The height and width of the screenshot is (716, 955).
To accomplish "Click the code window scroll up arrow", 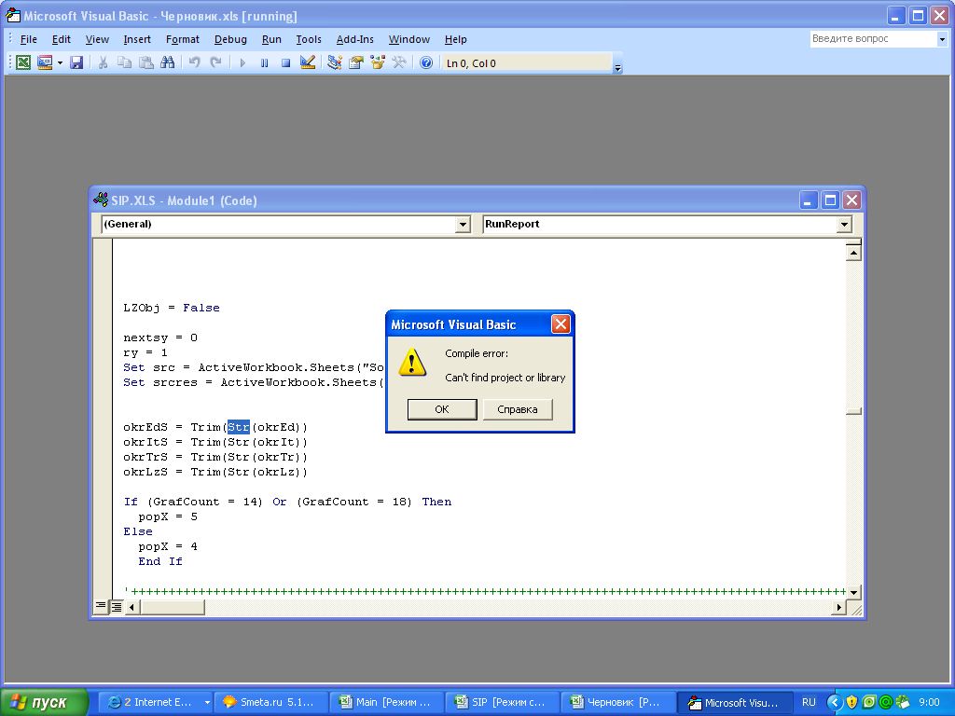I will [854, 252].
